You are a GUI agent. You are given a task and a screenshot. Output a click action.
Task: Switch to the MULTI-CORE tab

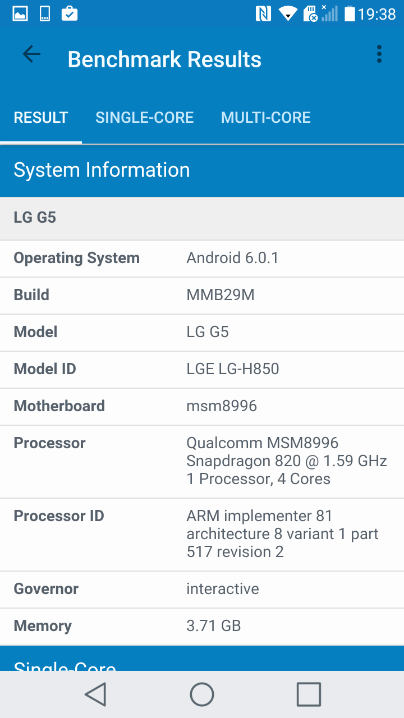pyautogui.click(x=266, y=117)
